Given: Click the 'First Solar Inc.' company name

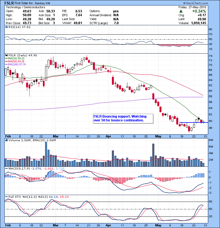Looking at the screenshot, I should pyautogui.click(x=24, y=3).
